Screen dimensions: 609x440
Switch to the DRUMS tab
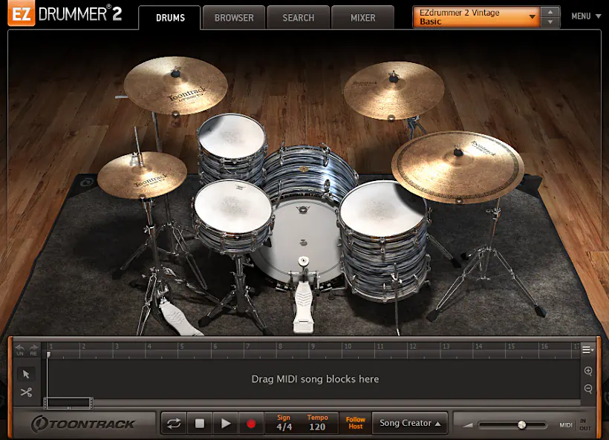click(170, 18)
